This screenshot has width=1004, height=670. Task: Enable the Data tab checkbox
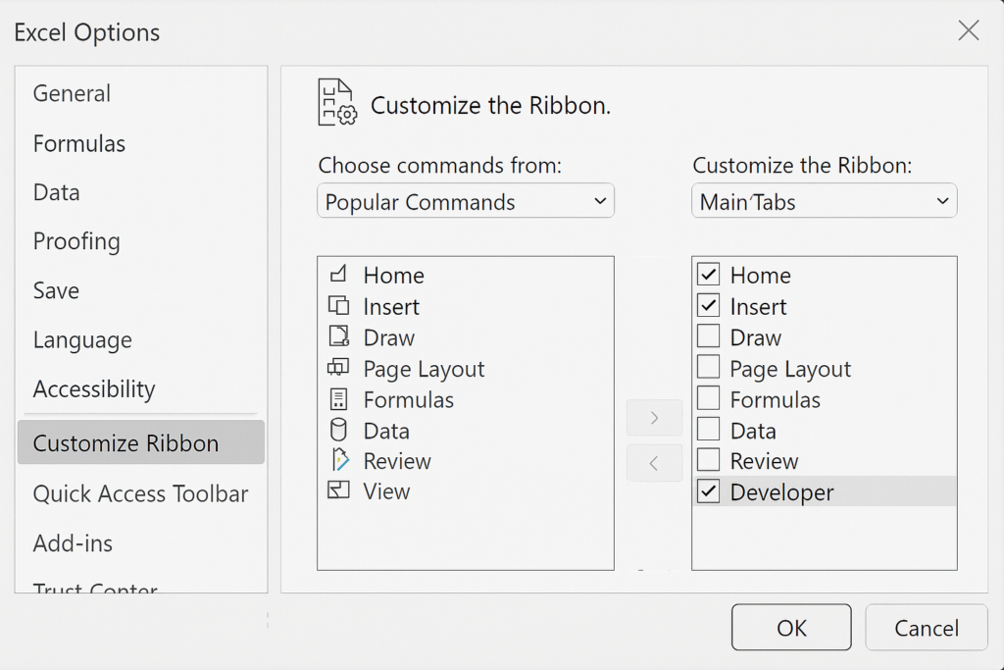708,429
